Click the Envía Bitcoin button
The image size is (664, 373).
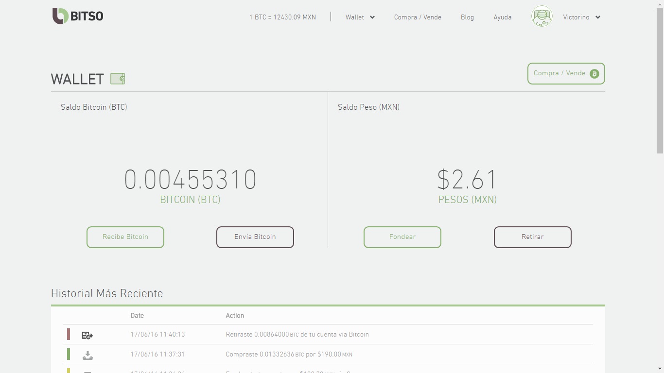click(255, 237)
